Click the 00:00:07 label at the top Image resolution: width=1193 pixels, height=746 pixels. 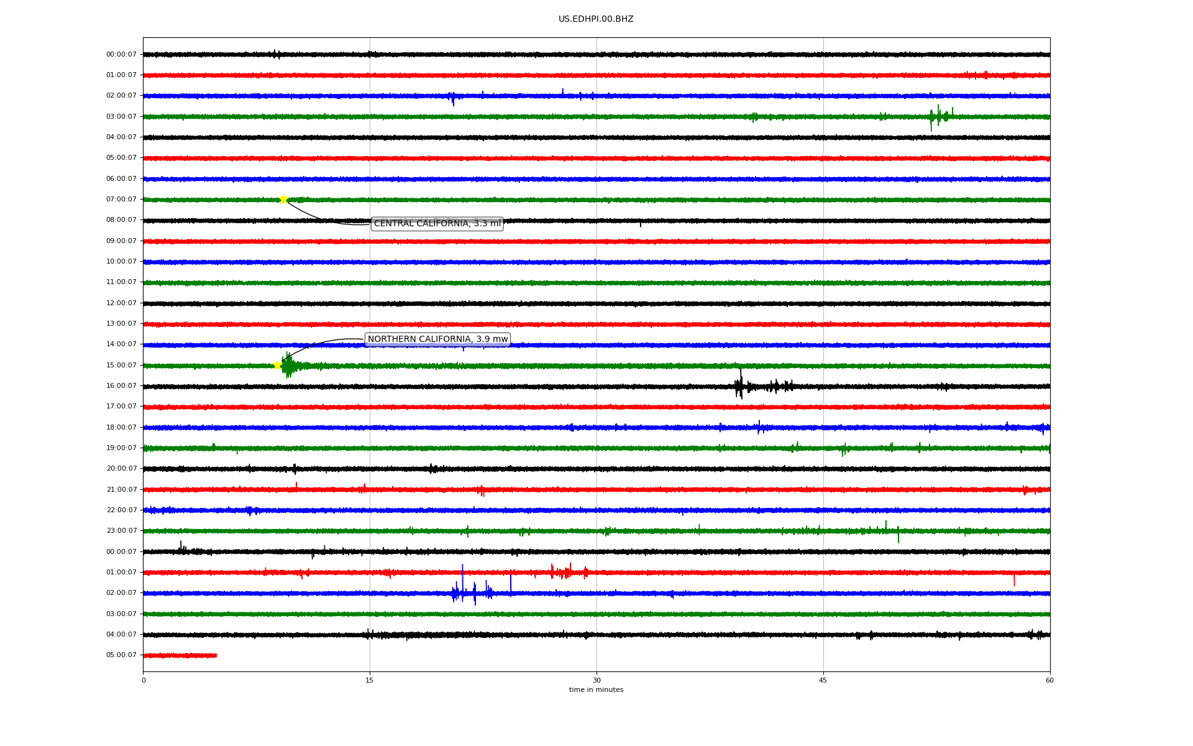point(121,55)
